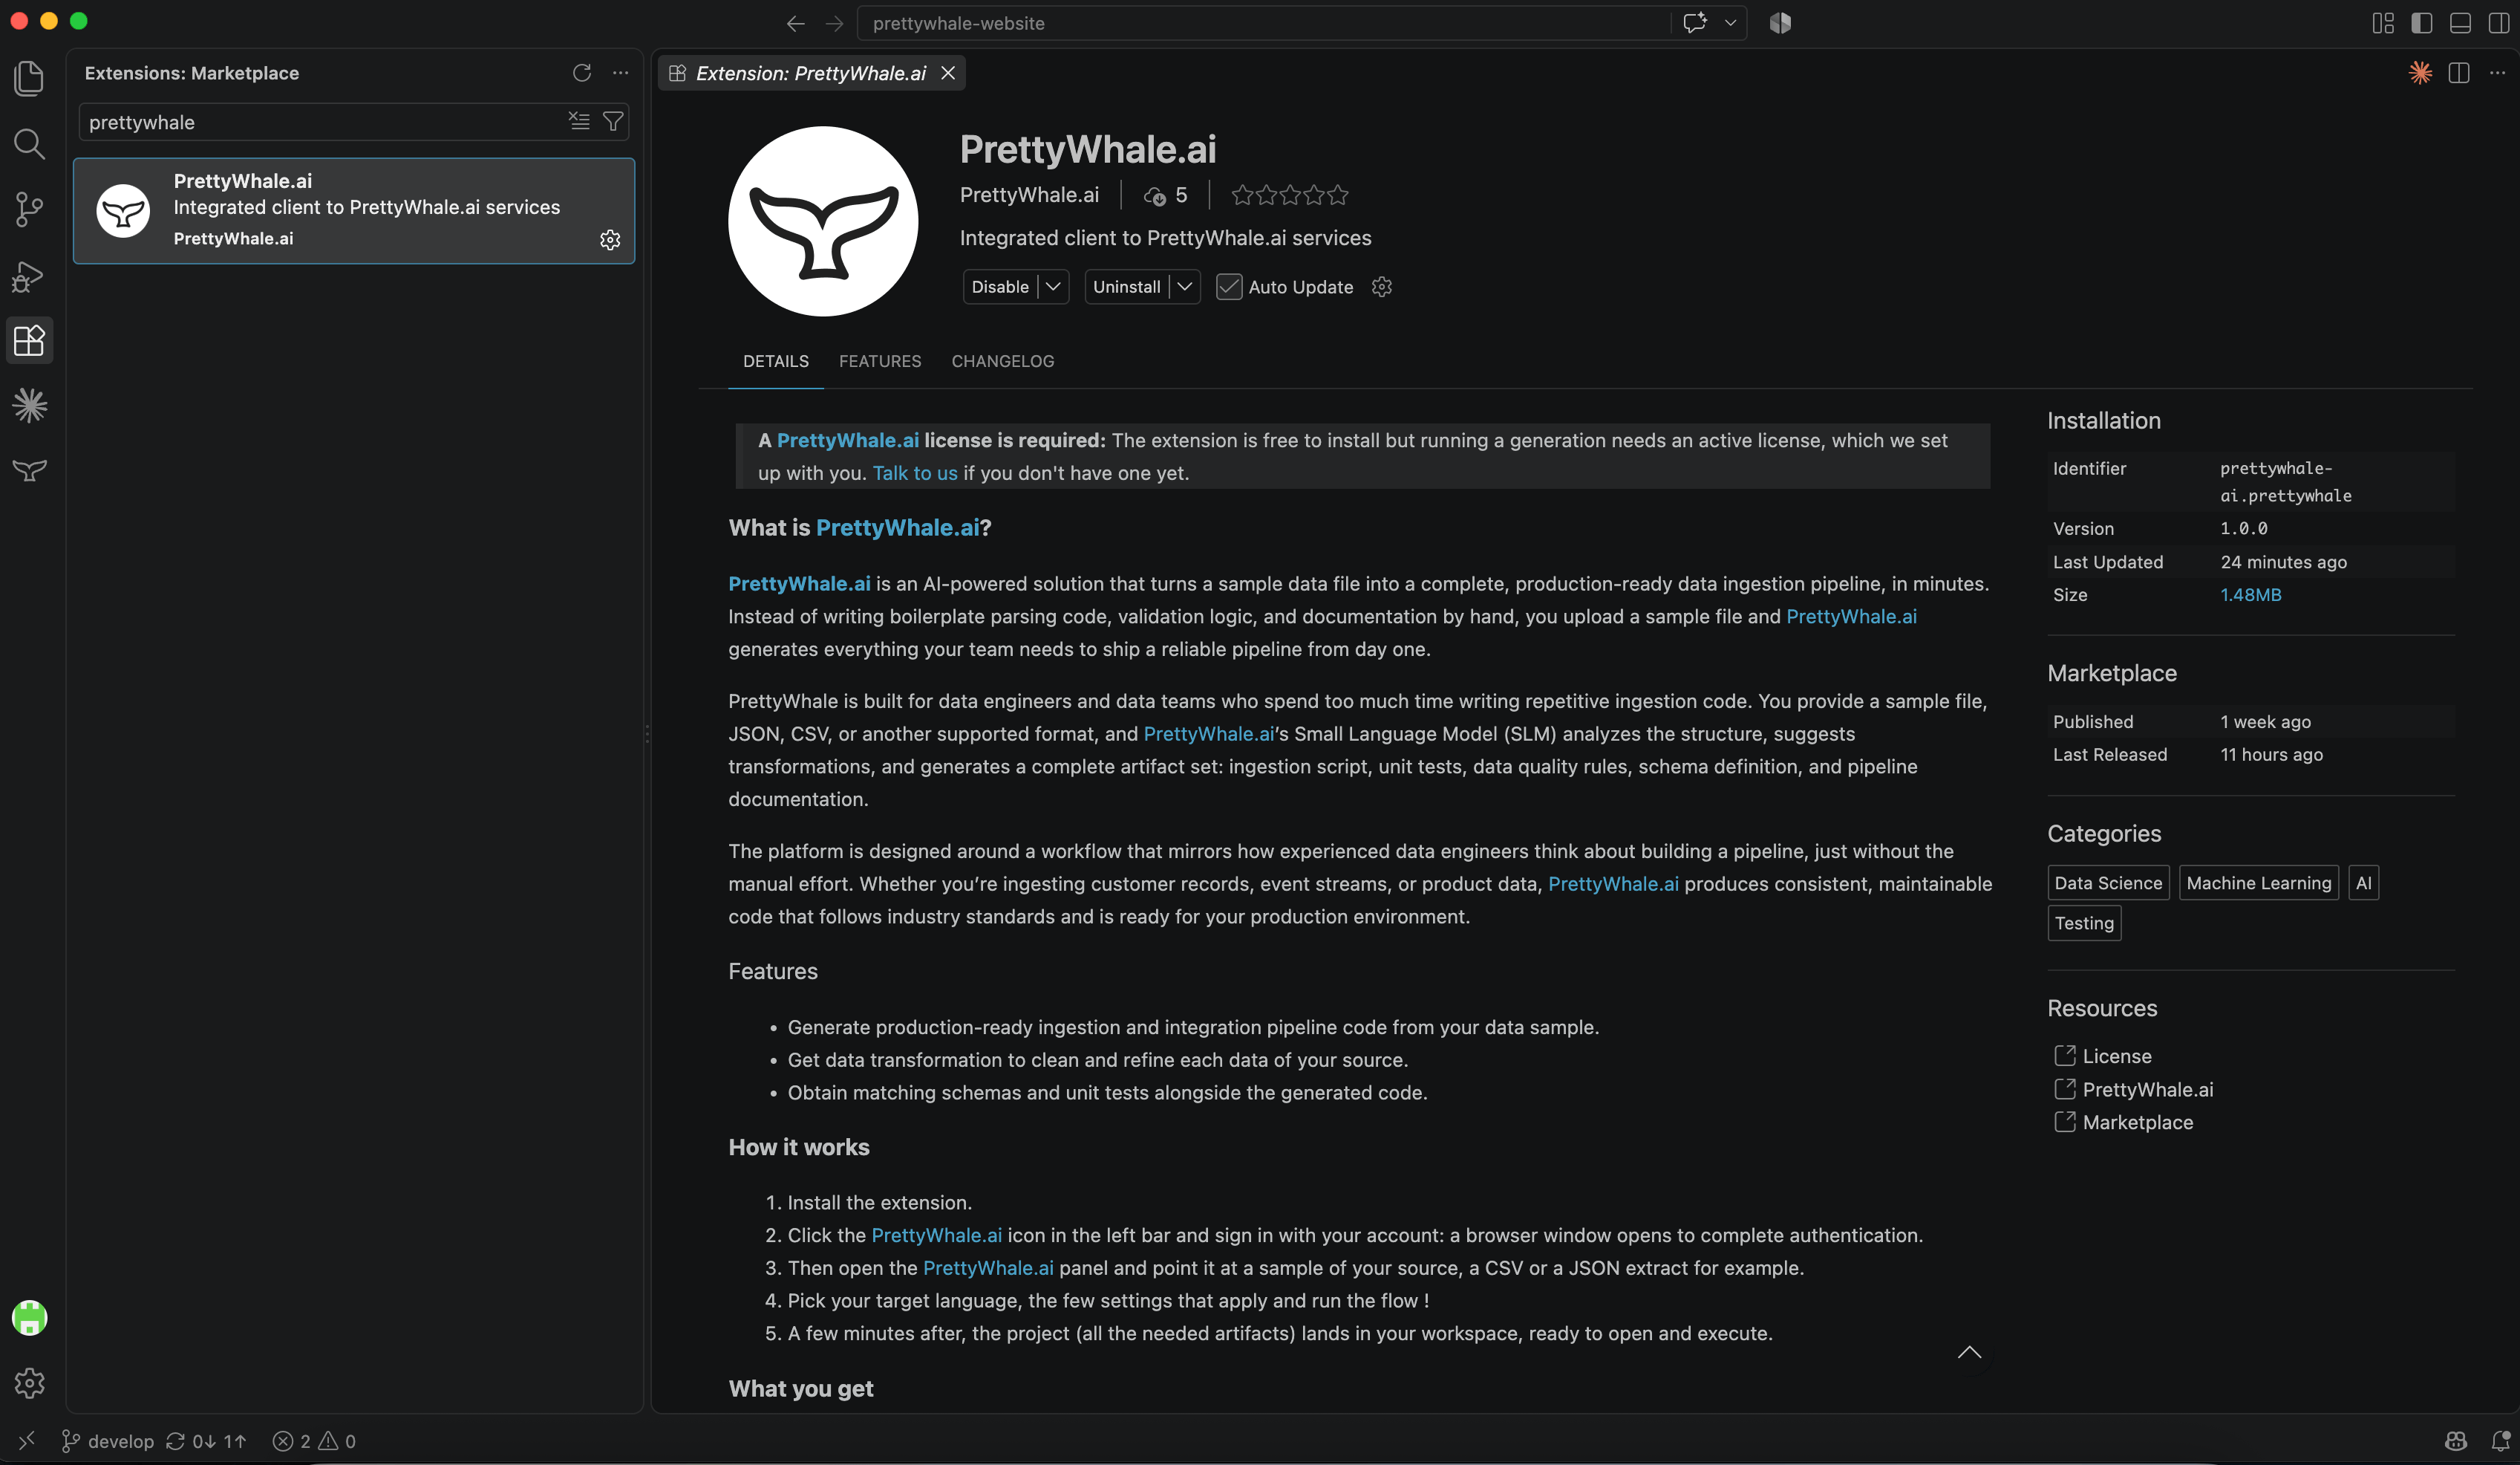Customize layout from the title bar

pyautogui.click(x=2384, y=23)
